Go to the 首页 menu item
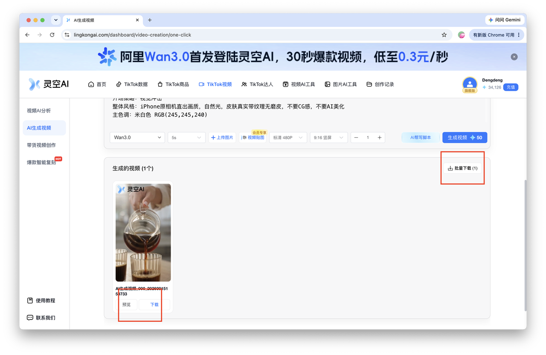The height and width of the screenshot is (355, 546). pos(97,84)
